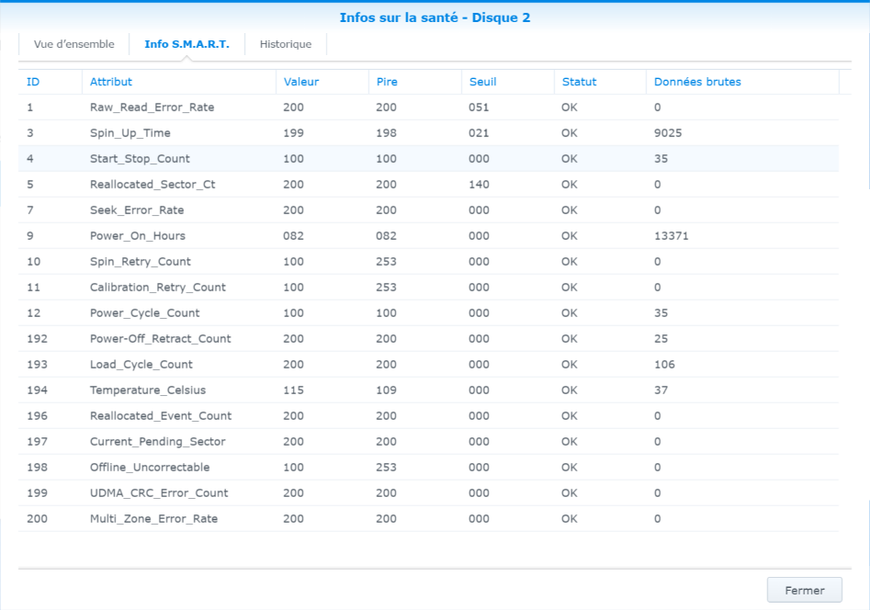Select the Raw_Read_Error_Rate row

click(x=428, y=107)
